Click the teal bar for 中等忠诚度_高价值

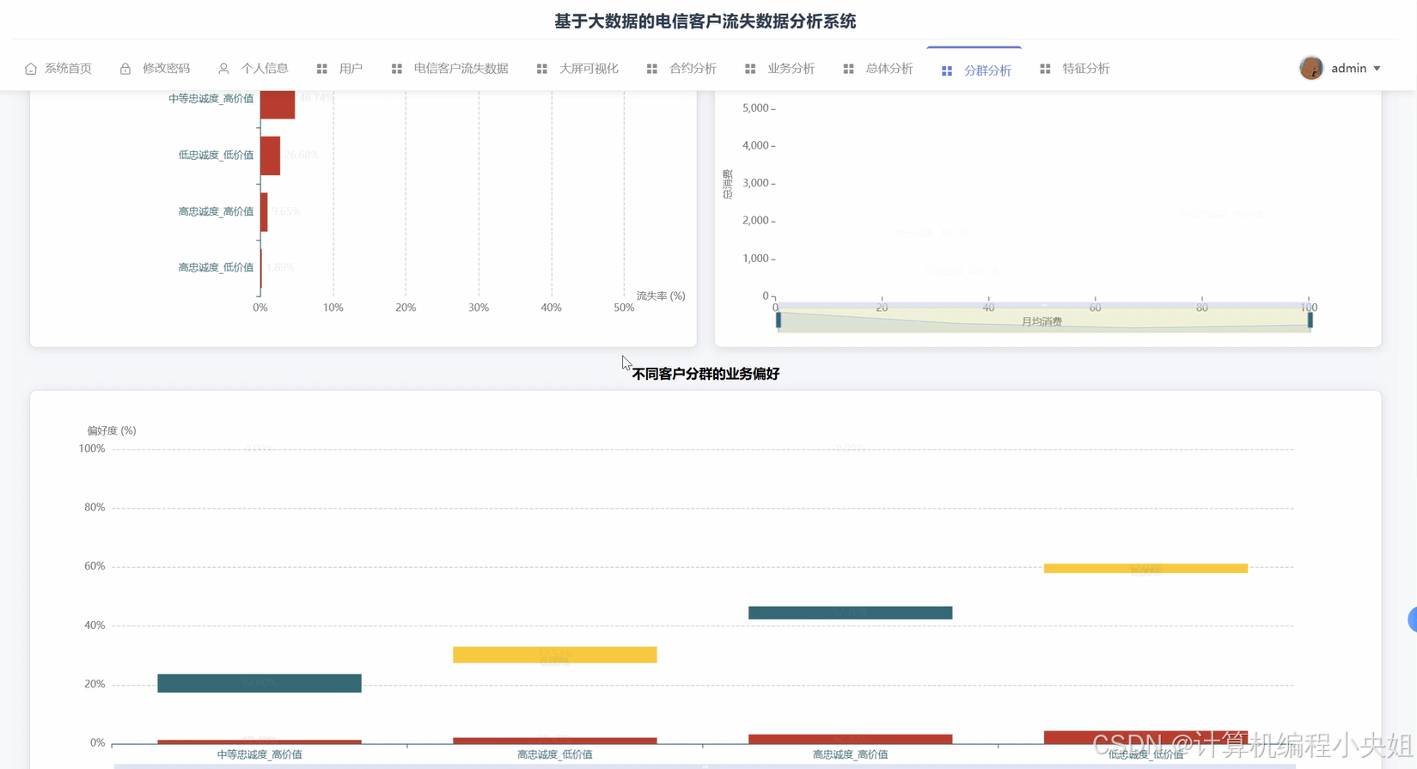(260, 683)
